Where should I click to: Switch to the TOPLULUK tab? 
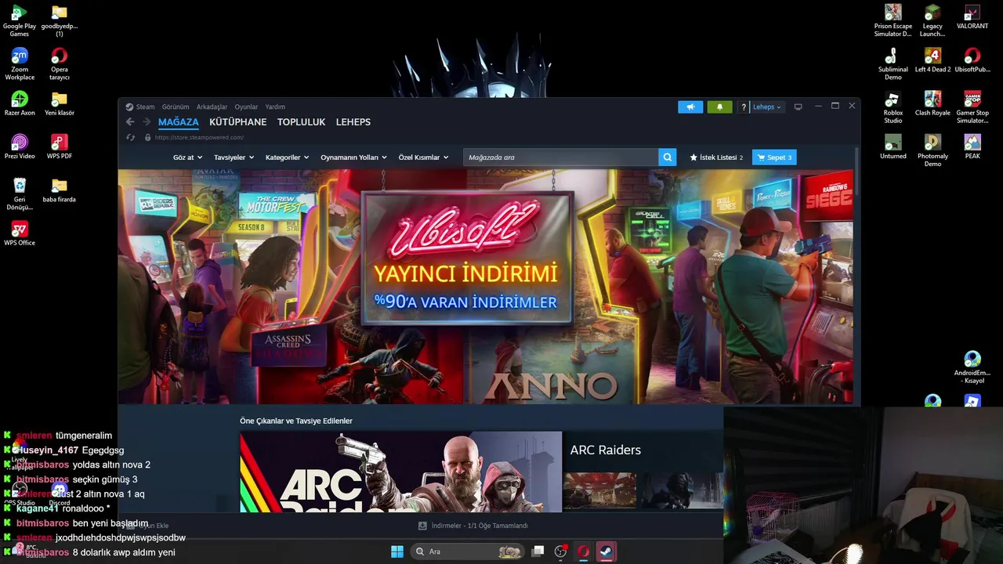point(301,122)
